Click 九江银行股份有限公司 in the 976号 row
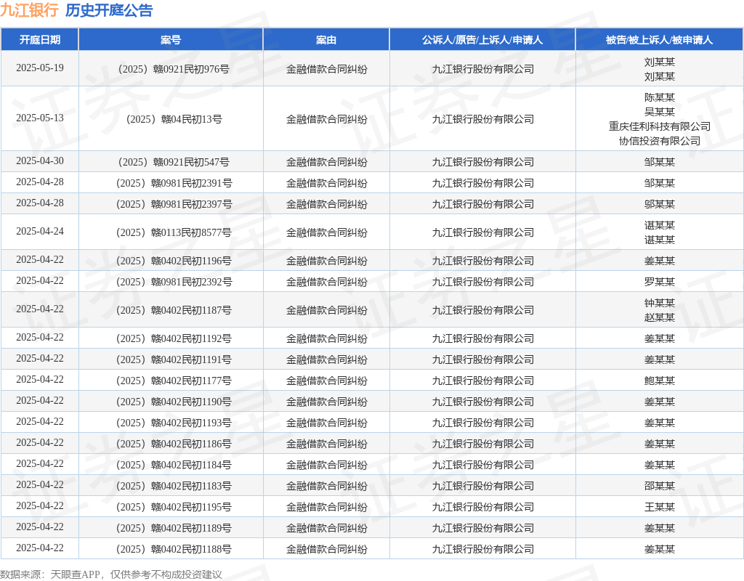The width and height of the screenshot is (744, 581). coord(482,69)
